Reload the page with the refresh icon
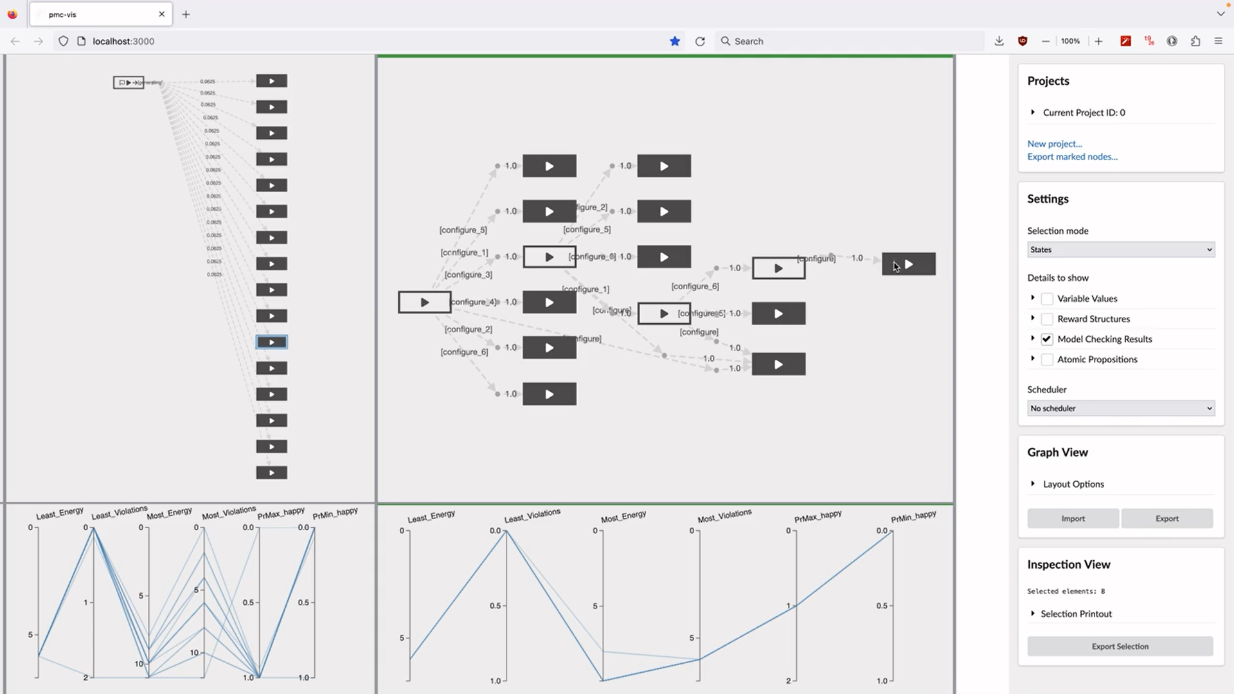1234x694 pixels. pos(700,41)
